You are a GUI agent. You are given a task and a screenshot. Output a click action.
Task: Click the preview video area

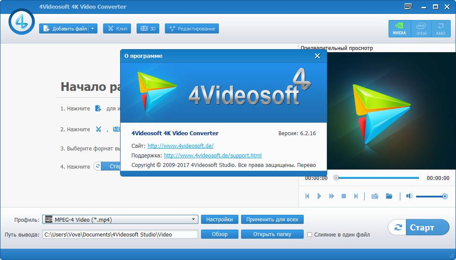(391, 111)
